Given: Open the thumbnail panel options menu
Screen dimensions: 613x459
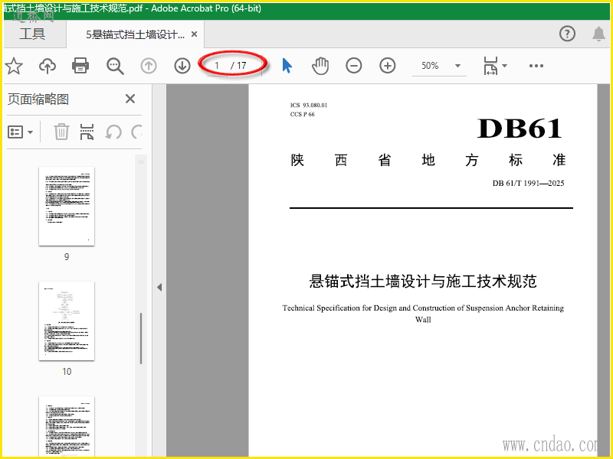Looking at the screenshot, I should (x=21, y=132).
